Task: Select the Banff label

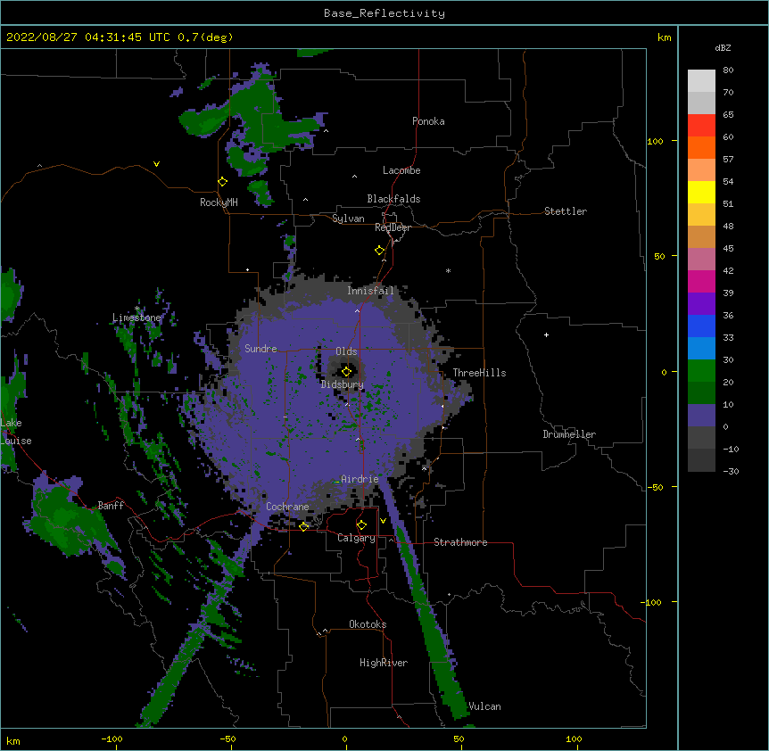Action: pyautogui.click(x=111, y=506)
